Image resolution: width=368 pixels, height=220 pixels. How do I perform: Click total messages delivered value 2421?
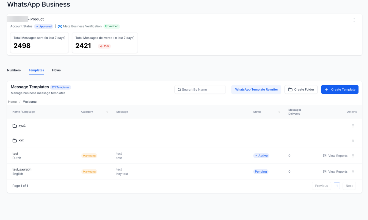coord(83,46)
